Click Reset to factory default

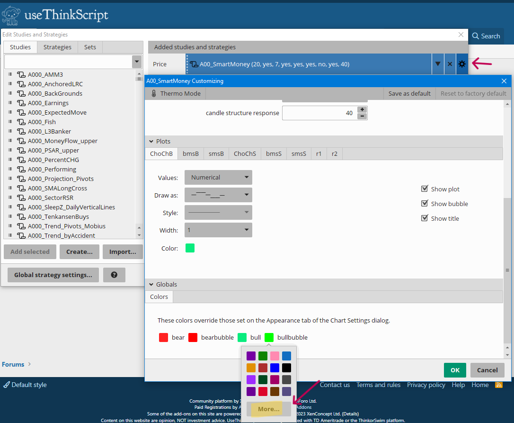473,93
